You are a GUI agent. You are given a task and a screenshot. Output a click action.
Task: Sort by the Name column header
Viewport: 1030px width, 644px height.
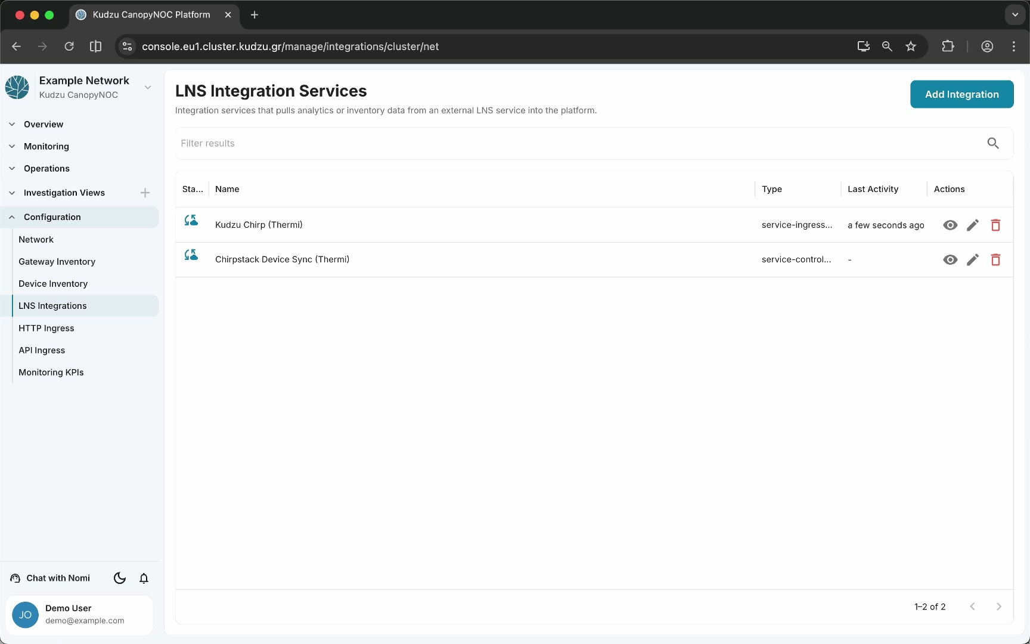[227, 189]
